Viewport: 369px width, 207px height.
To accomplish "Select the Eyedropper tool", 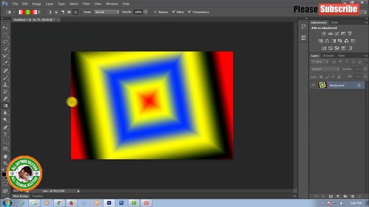I will tap(5, 63).
